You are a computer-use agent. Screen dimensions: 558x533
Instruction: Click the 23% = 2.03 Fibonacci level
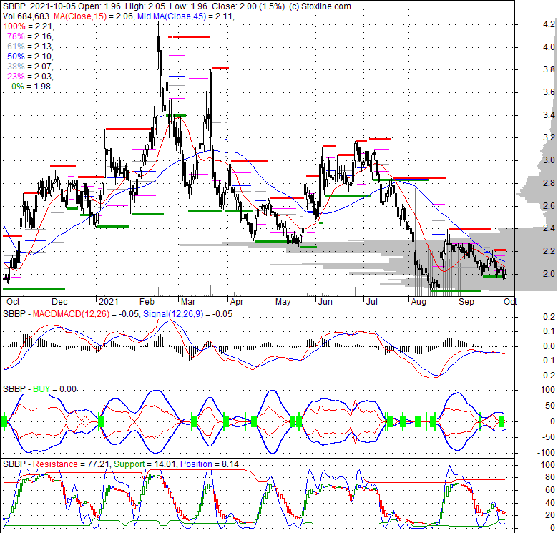[x=30, y=76]
